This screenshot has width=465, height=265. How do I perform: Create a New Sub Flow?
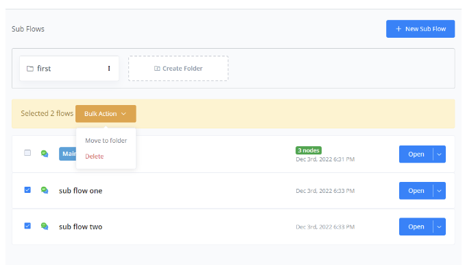pos(420,29)
